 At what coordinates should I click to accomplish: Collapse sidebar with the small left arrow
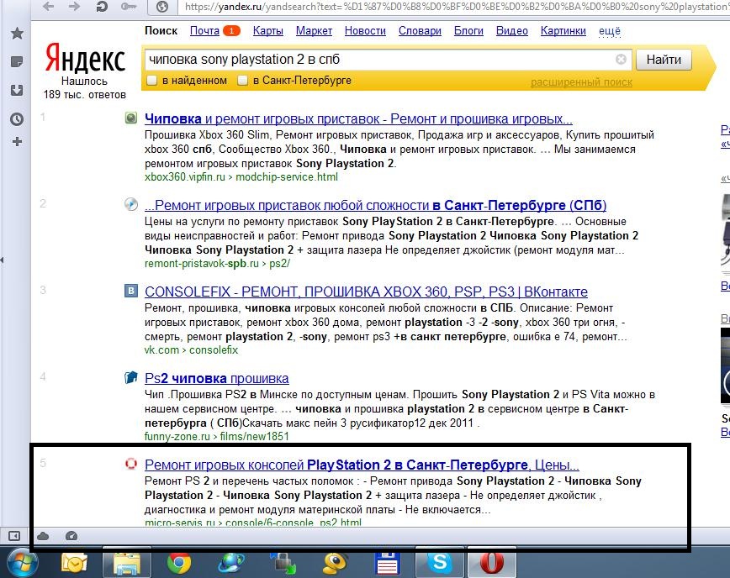[3, 260]
